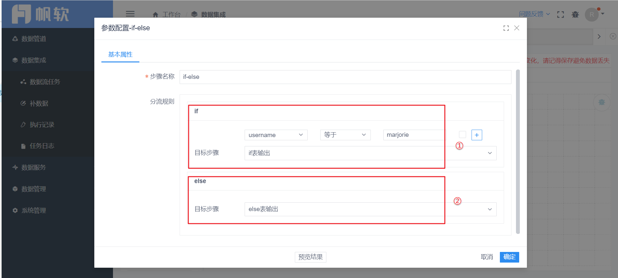Screen dimensions: 618x278
Task: Click the circled X icon at top right
Action: pos(613,36)
